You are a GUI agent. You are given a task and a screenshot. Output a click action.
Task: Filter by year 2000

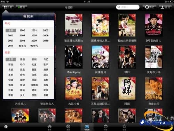click(22, 30)
